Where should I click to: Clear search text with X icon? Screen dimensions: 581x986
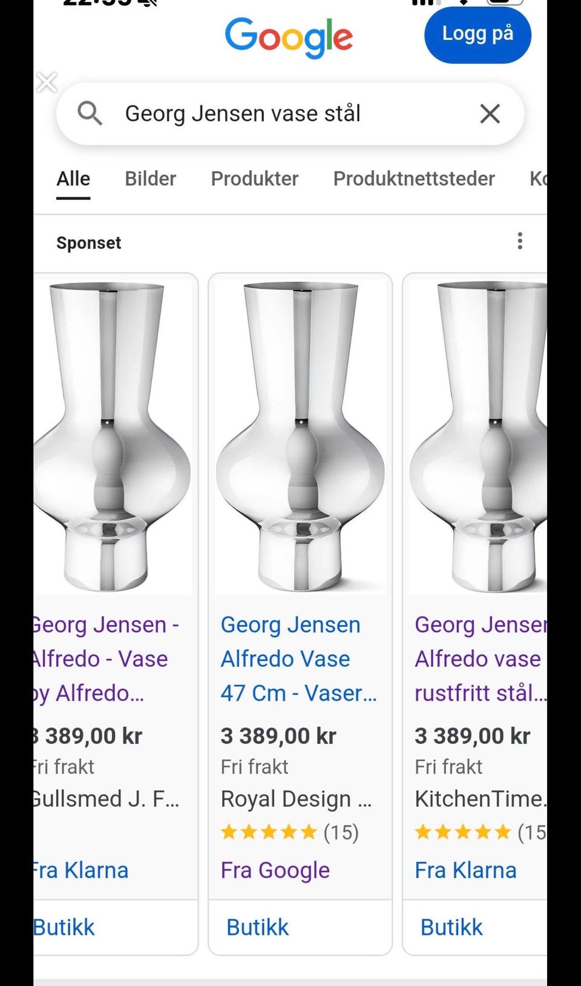(490, 113)
